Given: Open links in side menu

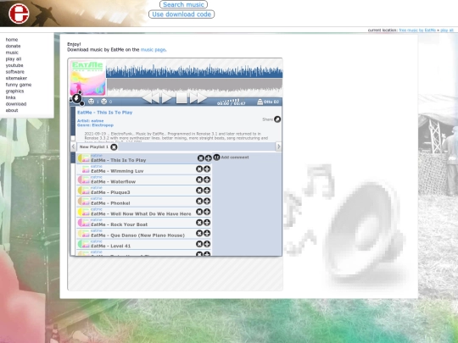Looking at the screenshot, I should coord(10,97).
